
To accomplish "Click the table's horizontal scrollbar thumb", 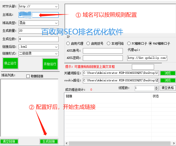I will click(120, 143).
